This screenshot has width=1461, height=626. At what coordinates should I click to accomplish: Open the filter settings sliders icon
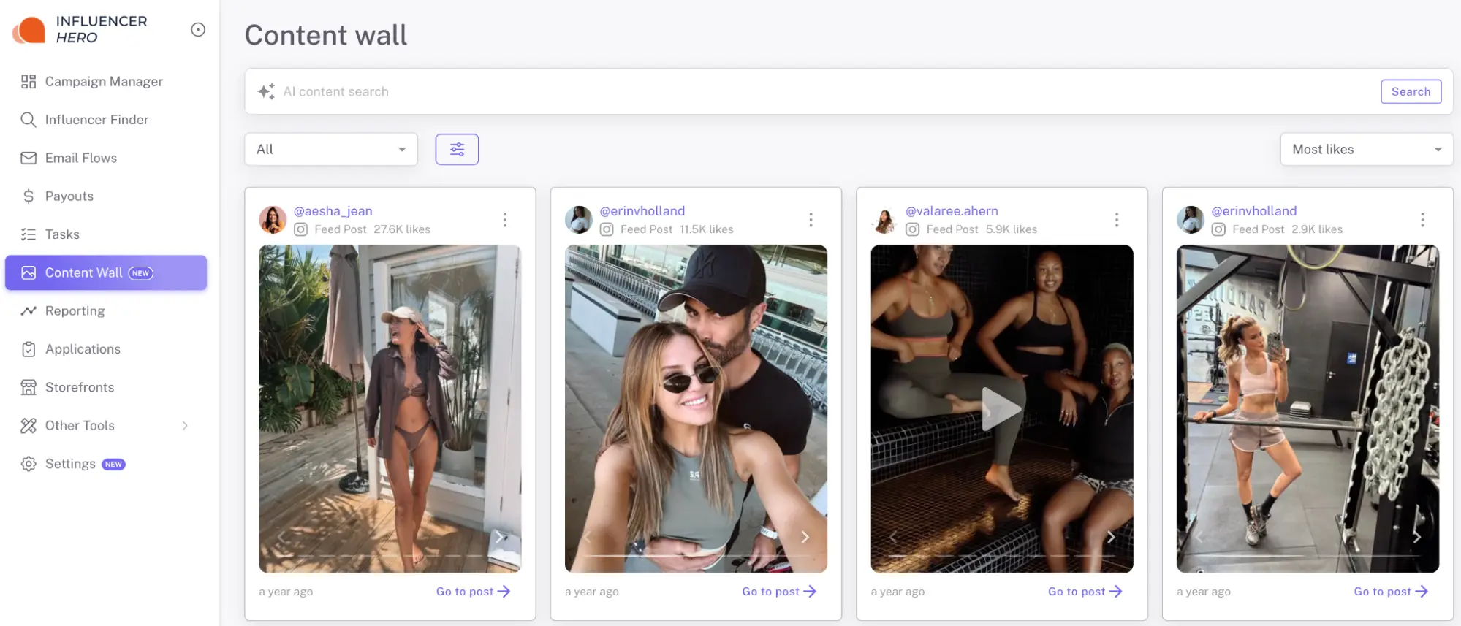pos(457,149)
